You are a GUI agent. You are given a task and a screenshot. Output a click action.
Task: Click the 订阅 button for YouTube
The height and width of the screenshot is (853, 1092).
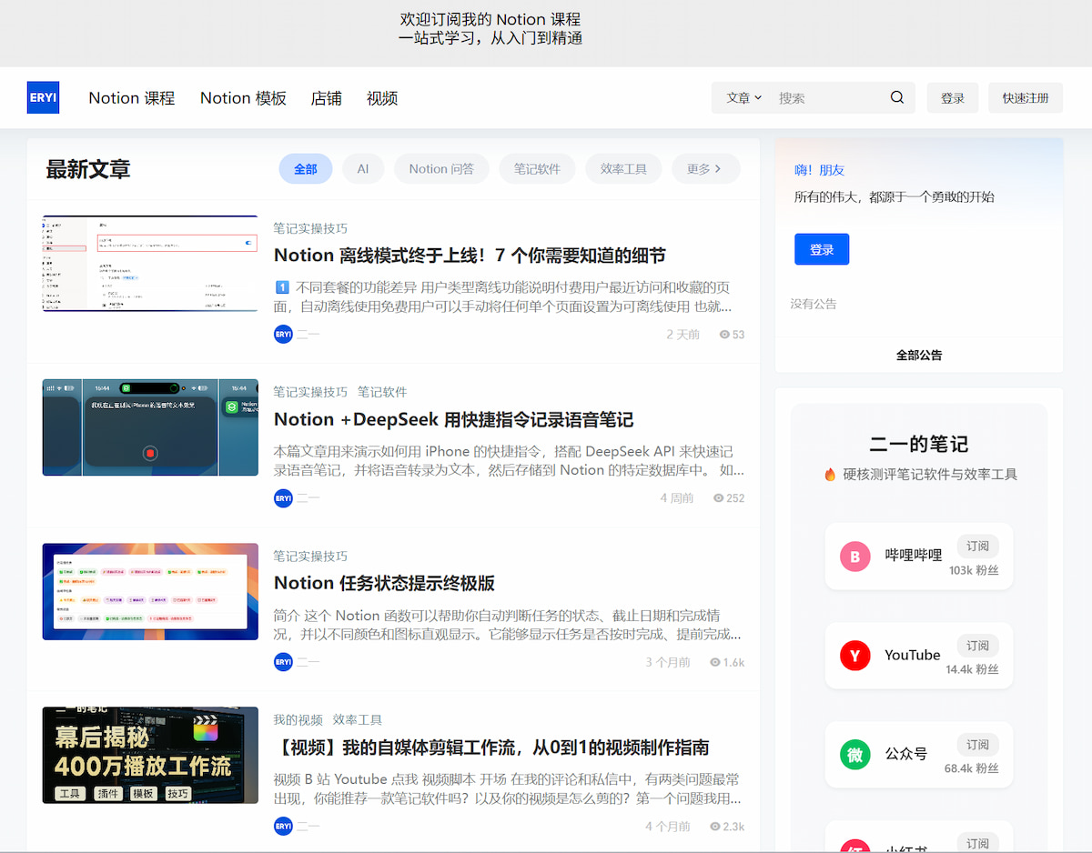click(977, 645)
